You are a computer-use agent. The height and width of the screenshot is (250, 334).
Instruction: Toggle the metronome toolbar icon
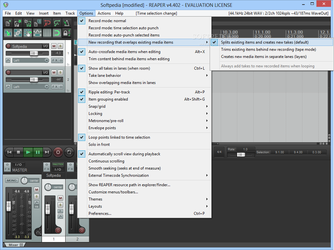pos(66,23)
